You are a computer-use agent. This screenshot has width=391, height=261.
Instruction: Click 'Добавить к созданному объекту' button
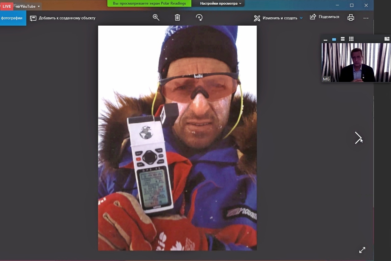coord(63,18)
